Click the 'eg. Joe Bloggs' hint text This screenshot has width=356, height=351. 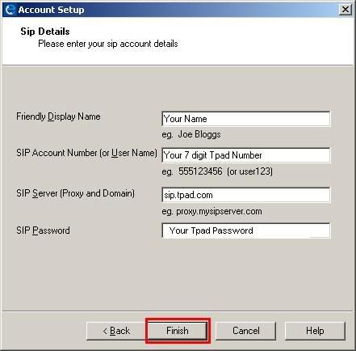coord(191,134)
